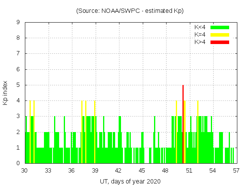249x187 pixels.
Task: Click the green K<4 legend swatch
Action: 220,27
